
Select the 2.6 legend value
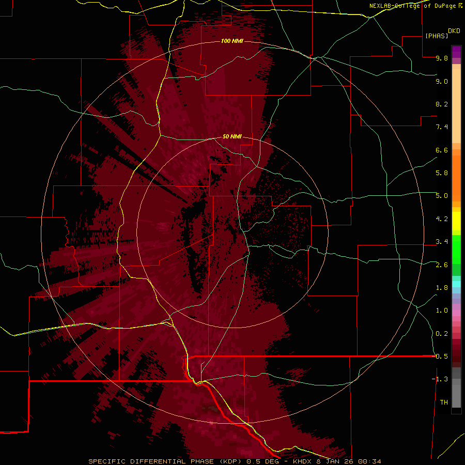(x=442, y=265)
